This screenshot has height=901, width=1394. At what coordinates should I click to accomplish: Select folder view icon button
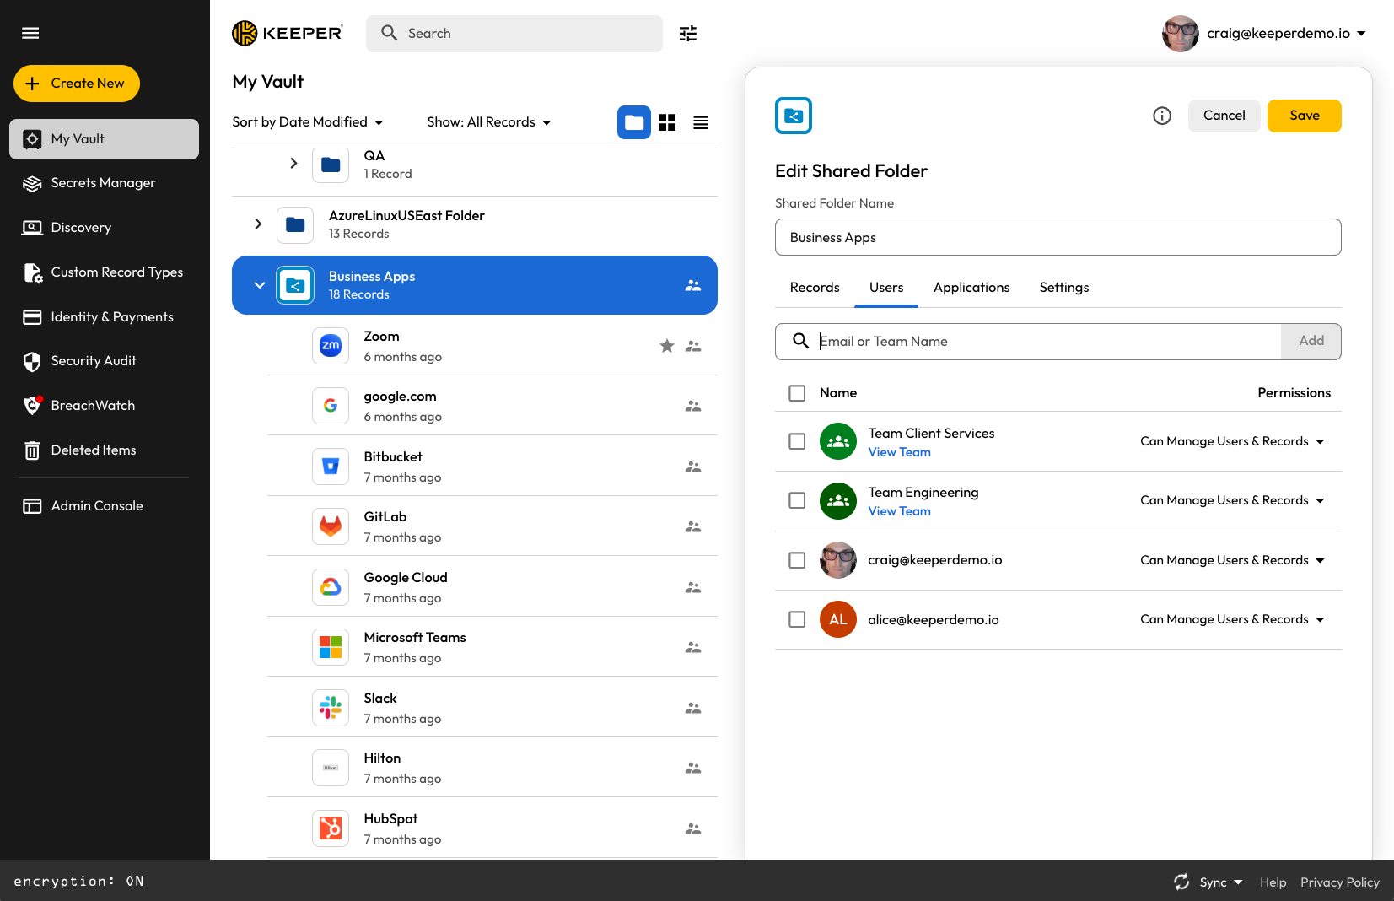click(x=634, y=123)
